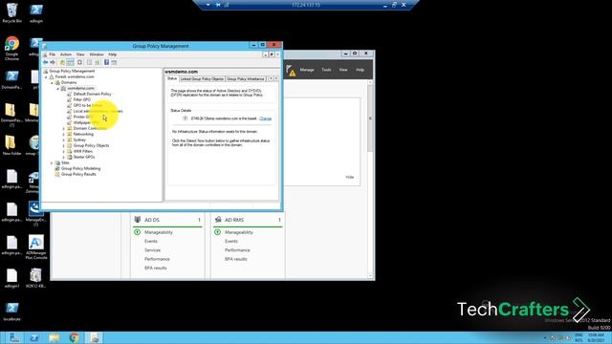The width and height of the screenshot is (612, 344).
Task: Click the blue Help icon in toolbar
Action: point(106,62)
